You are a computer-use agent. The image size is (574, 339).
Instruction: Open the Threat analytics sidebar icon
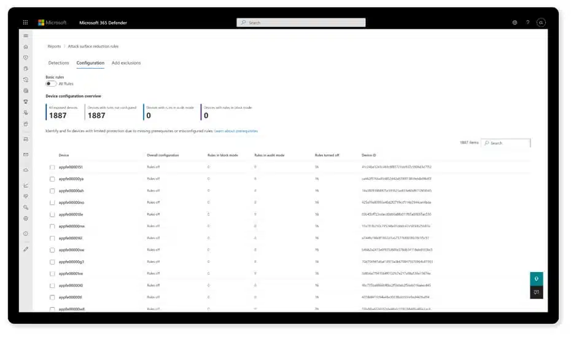pyautogui.click(x=26, y=90)
